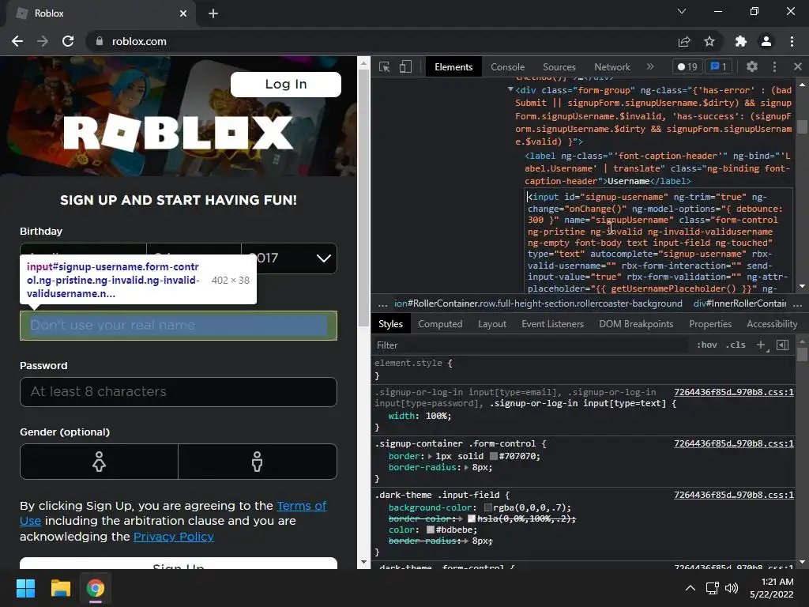Click the new style rule plus icon
The height and width of the screenshot is (607, 809).
click(761, 345)
